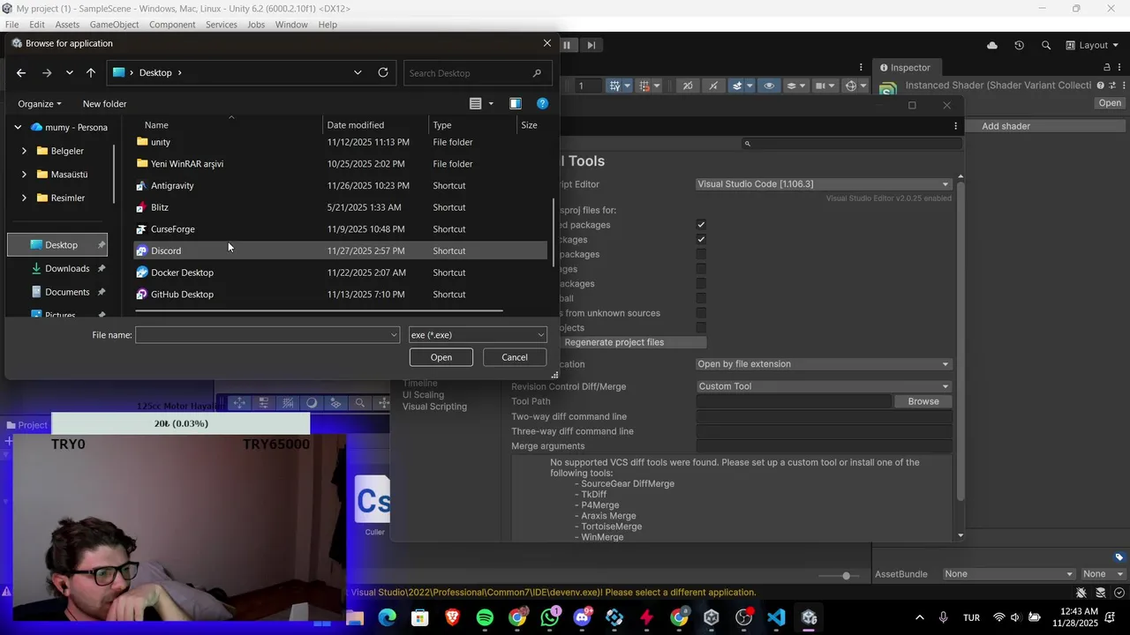Open Inspector preset settings icon

[1111, 86]
